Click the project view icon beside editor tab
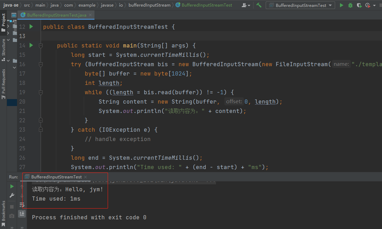 tap(14, 15)
